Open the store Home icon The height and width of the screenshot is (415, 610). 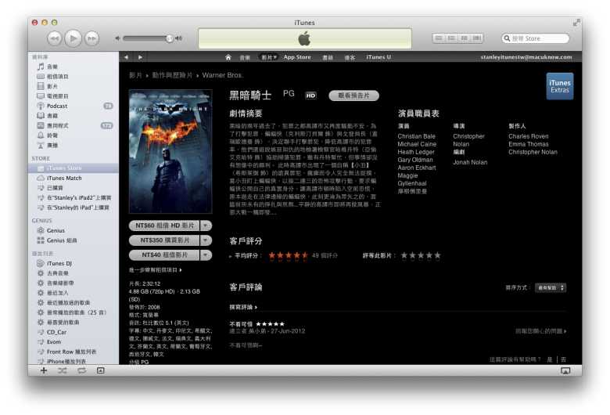[x=228, y=57]
